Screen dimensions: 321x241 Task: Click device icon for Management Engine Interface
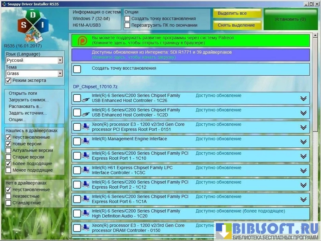pyautogui.click(x=85, y=142)
